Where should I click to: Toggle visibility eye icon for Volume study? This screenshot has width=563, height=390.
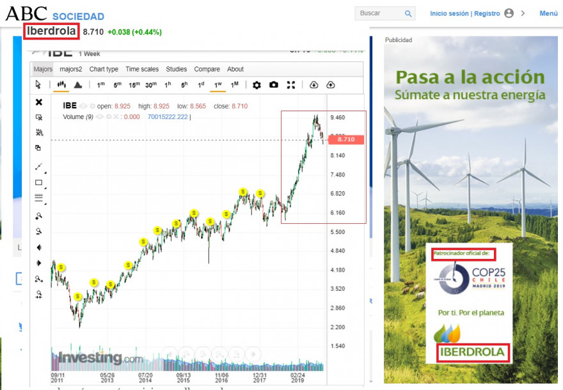[x=100, y=117]
